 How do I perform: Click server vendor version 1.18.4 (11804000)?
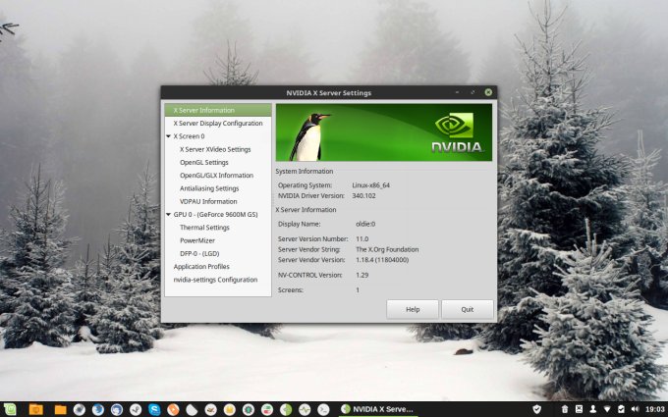point(382,260)
